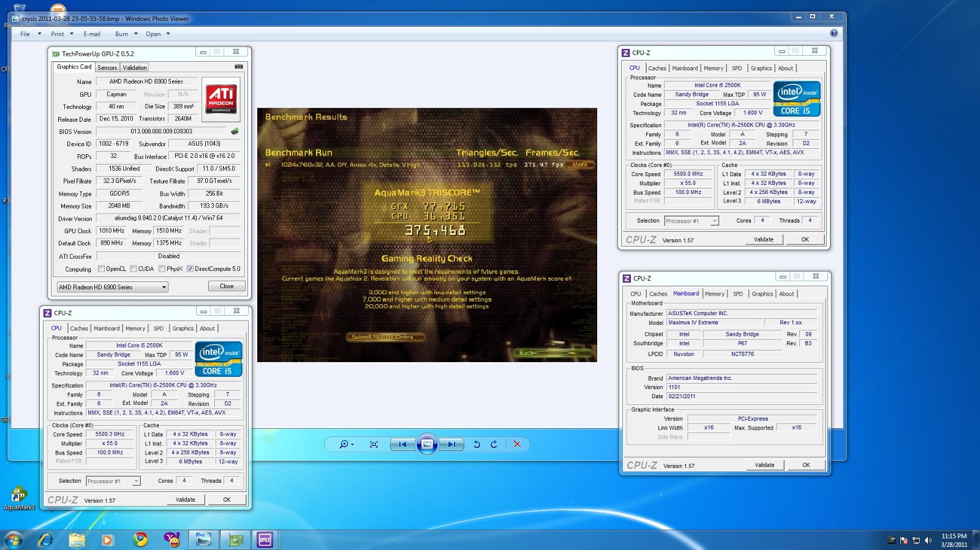This screenshot has width=980, height=550.
Task: Click the Intel Core i5 logo in lower-left CPU-Z
Action: [x=219, y=359]
